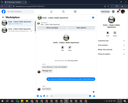Bookmark this page with the star icon
Viewport: 128px width, 103px height.
click(x=108, y=6)
